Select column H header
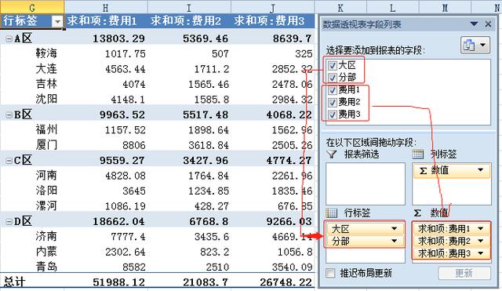The width and height of the screenshot is (502, 291). [x=106, y=7]
